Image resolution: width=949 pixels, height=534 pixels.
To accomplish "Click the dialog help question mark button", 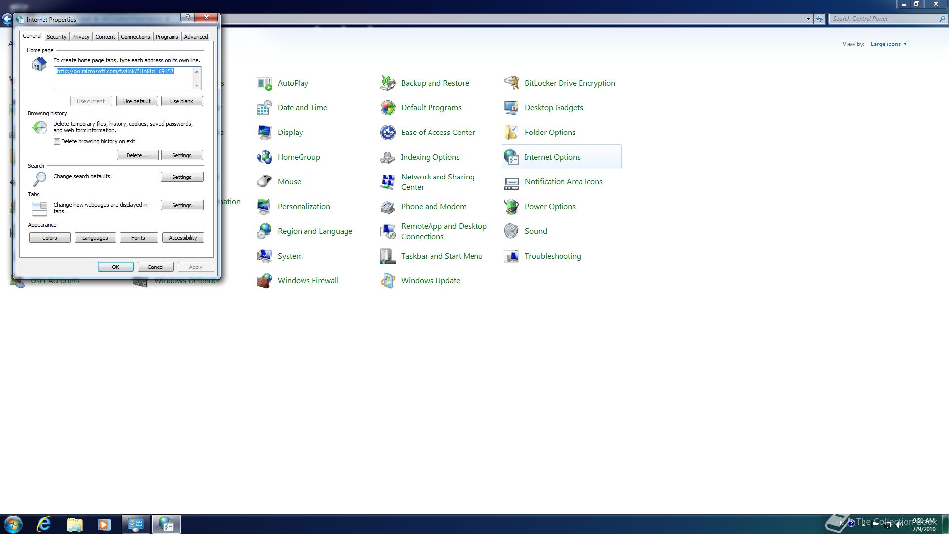I will [187, 18].
